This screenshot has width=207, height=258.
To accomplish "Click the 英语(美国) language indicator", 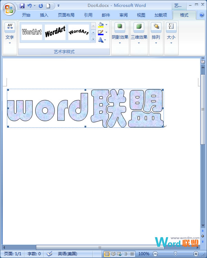I will coord(67,254).
